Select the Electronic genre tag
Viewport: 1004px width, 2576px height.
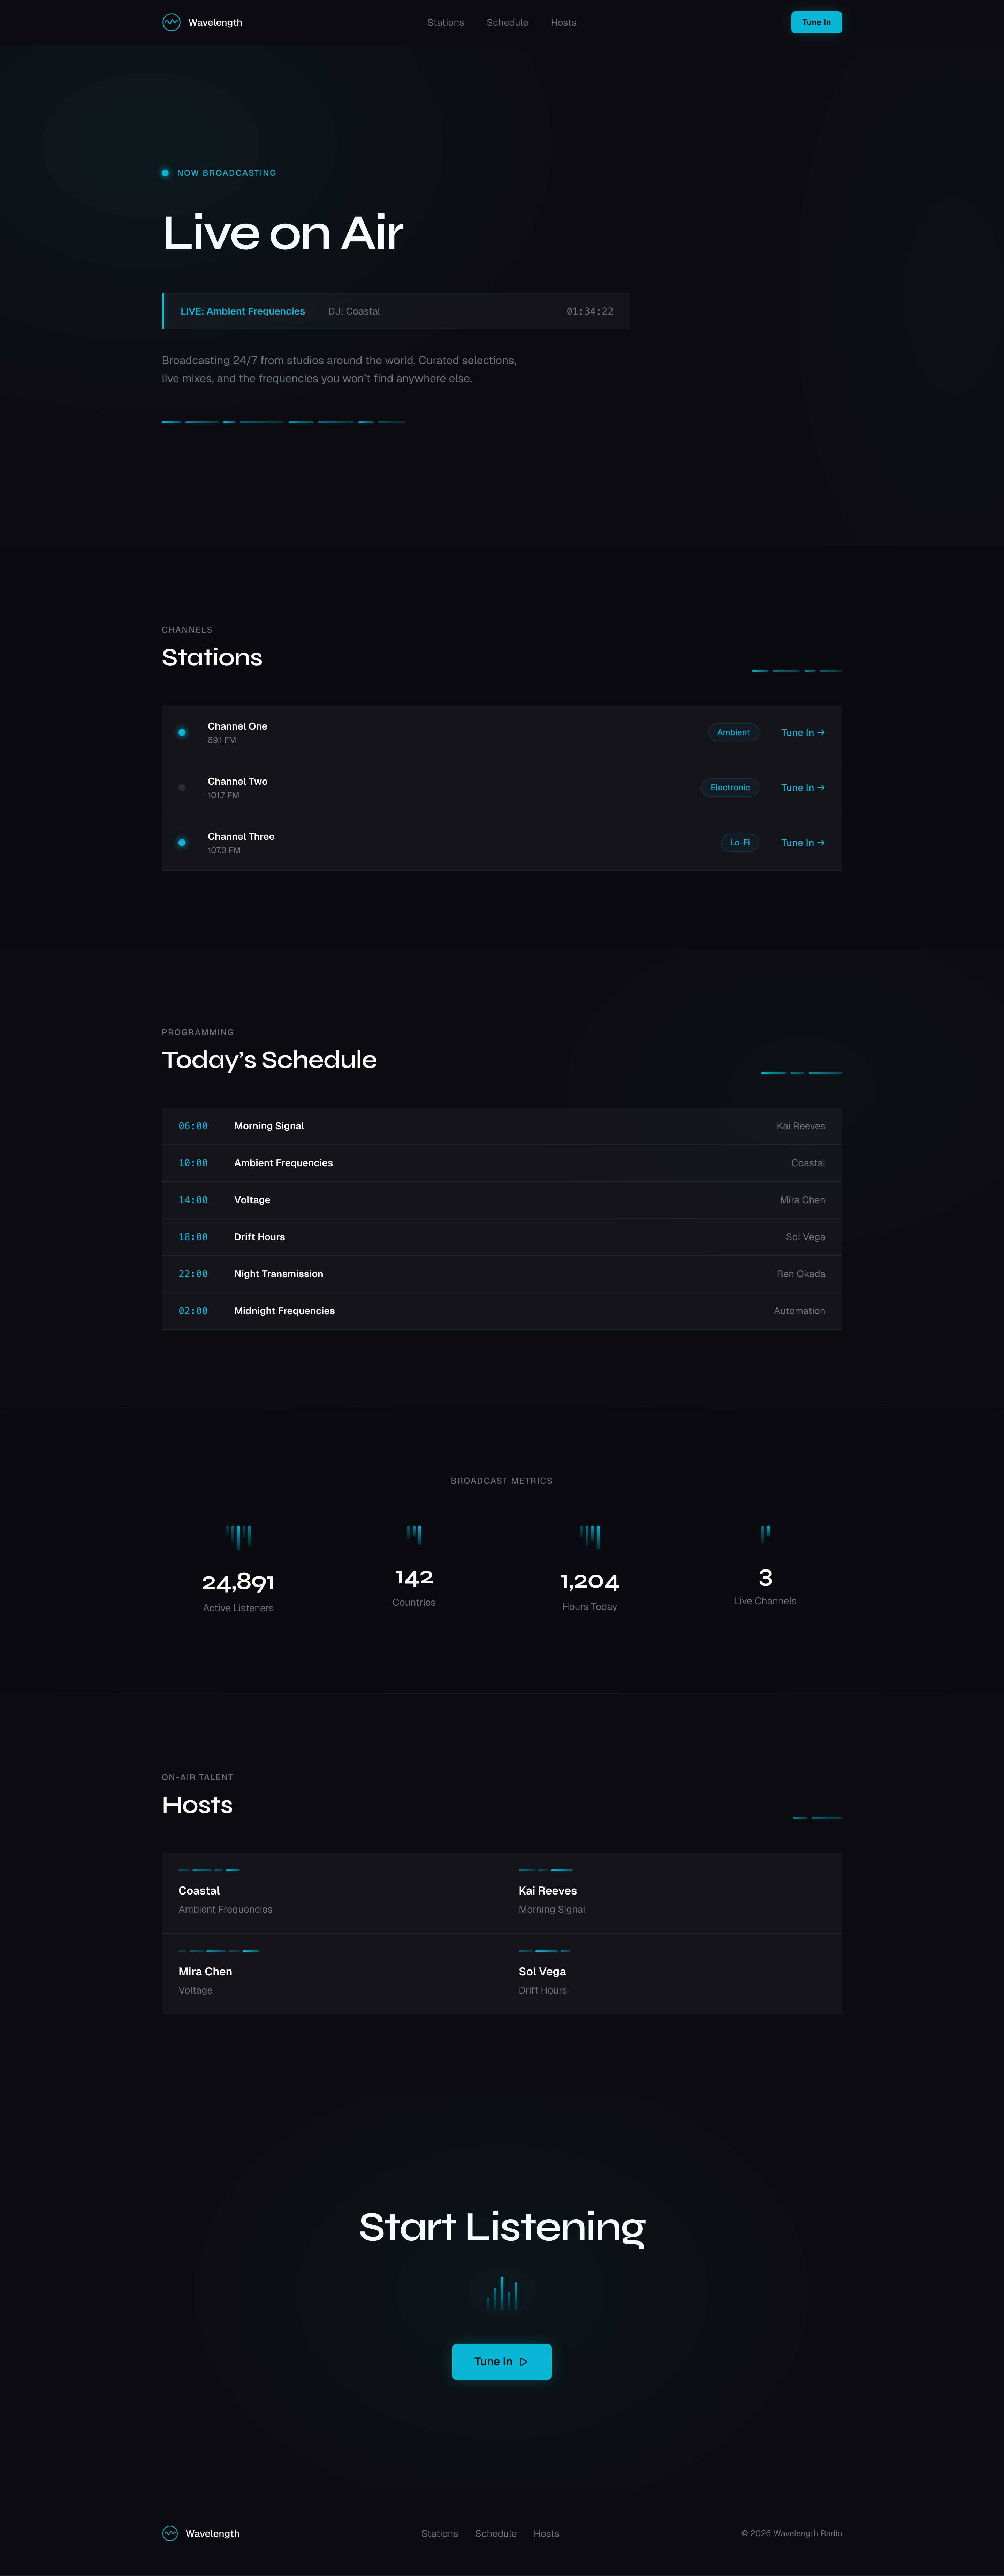tap(730, 788)
